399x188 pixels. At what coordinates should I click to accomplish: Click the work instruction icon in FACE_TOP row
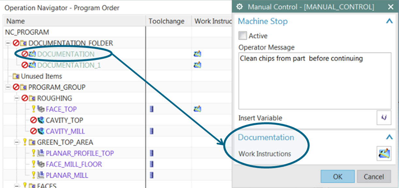[197, 109]
